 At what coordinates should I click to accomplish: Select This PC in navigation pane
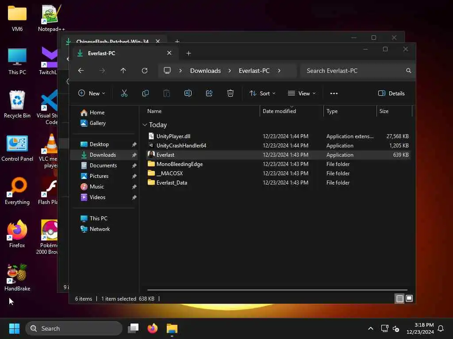coord(98,218)
